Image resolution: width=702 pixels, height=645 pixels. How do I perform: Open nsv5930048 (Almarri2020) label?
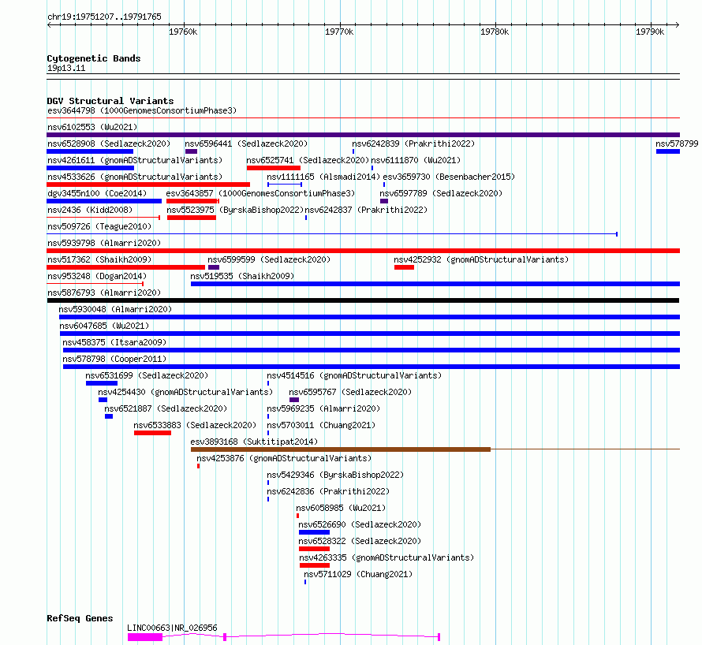coord(115,309)
